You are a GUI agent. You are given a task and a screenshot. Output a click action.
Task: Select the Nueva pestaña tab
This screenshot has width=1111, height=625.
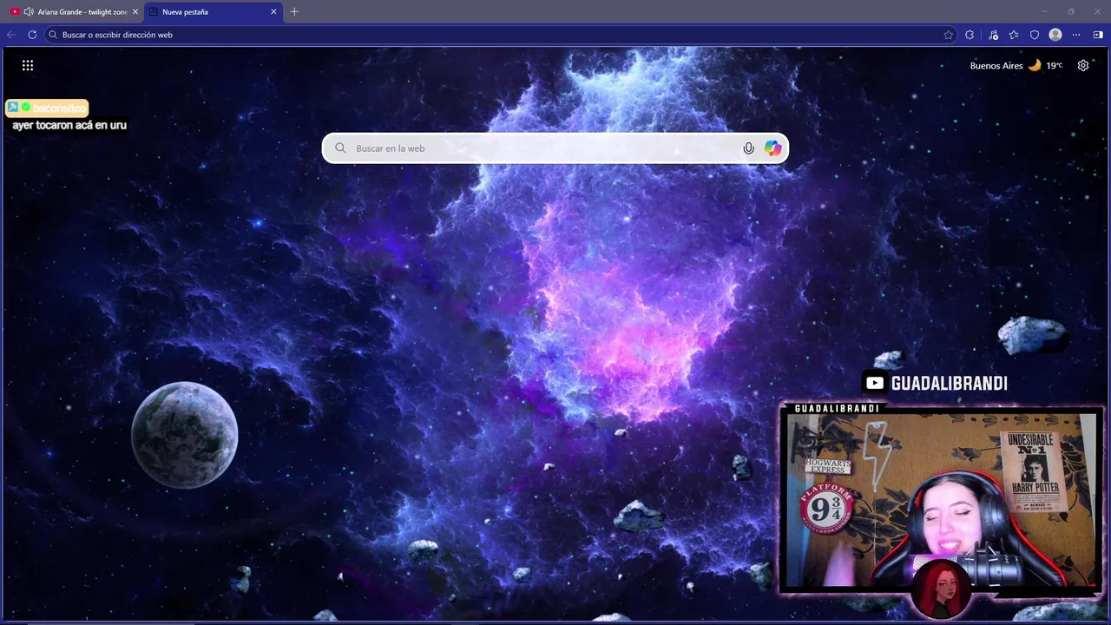(x=214, y=12)
